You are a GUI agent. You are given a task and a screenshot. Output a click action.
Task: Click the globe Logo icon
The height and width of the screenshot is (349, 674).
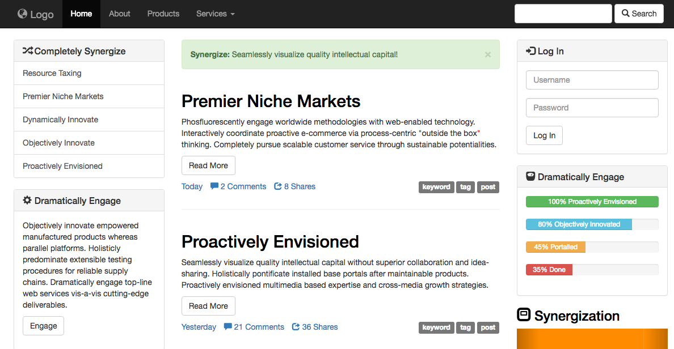(x=23, y=14)
